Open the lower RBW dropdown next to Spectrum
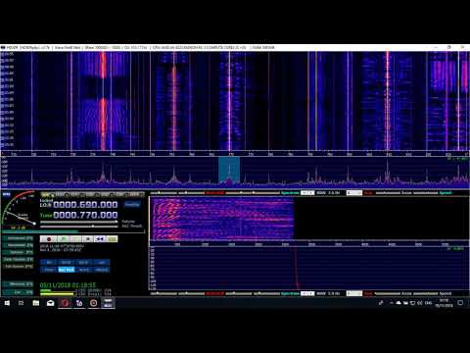This screenshot has height=353, width=470. coord(307,293)
